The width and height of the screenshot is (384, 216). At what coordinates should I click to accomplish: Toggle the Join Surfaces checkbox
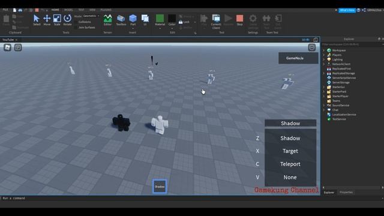tap(76, 28)
